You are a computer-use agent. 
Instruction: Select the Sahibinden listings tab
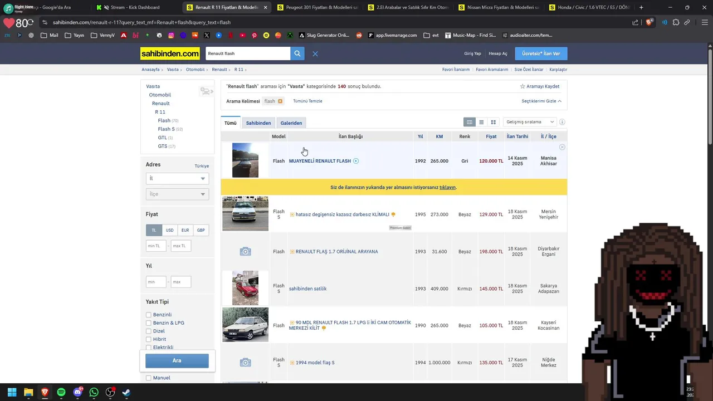(x=258, y=123)
